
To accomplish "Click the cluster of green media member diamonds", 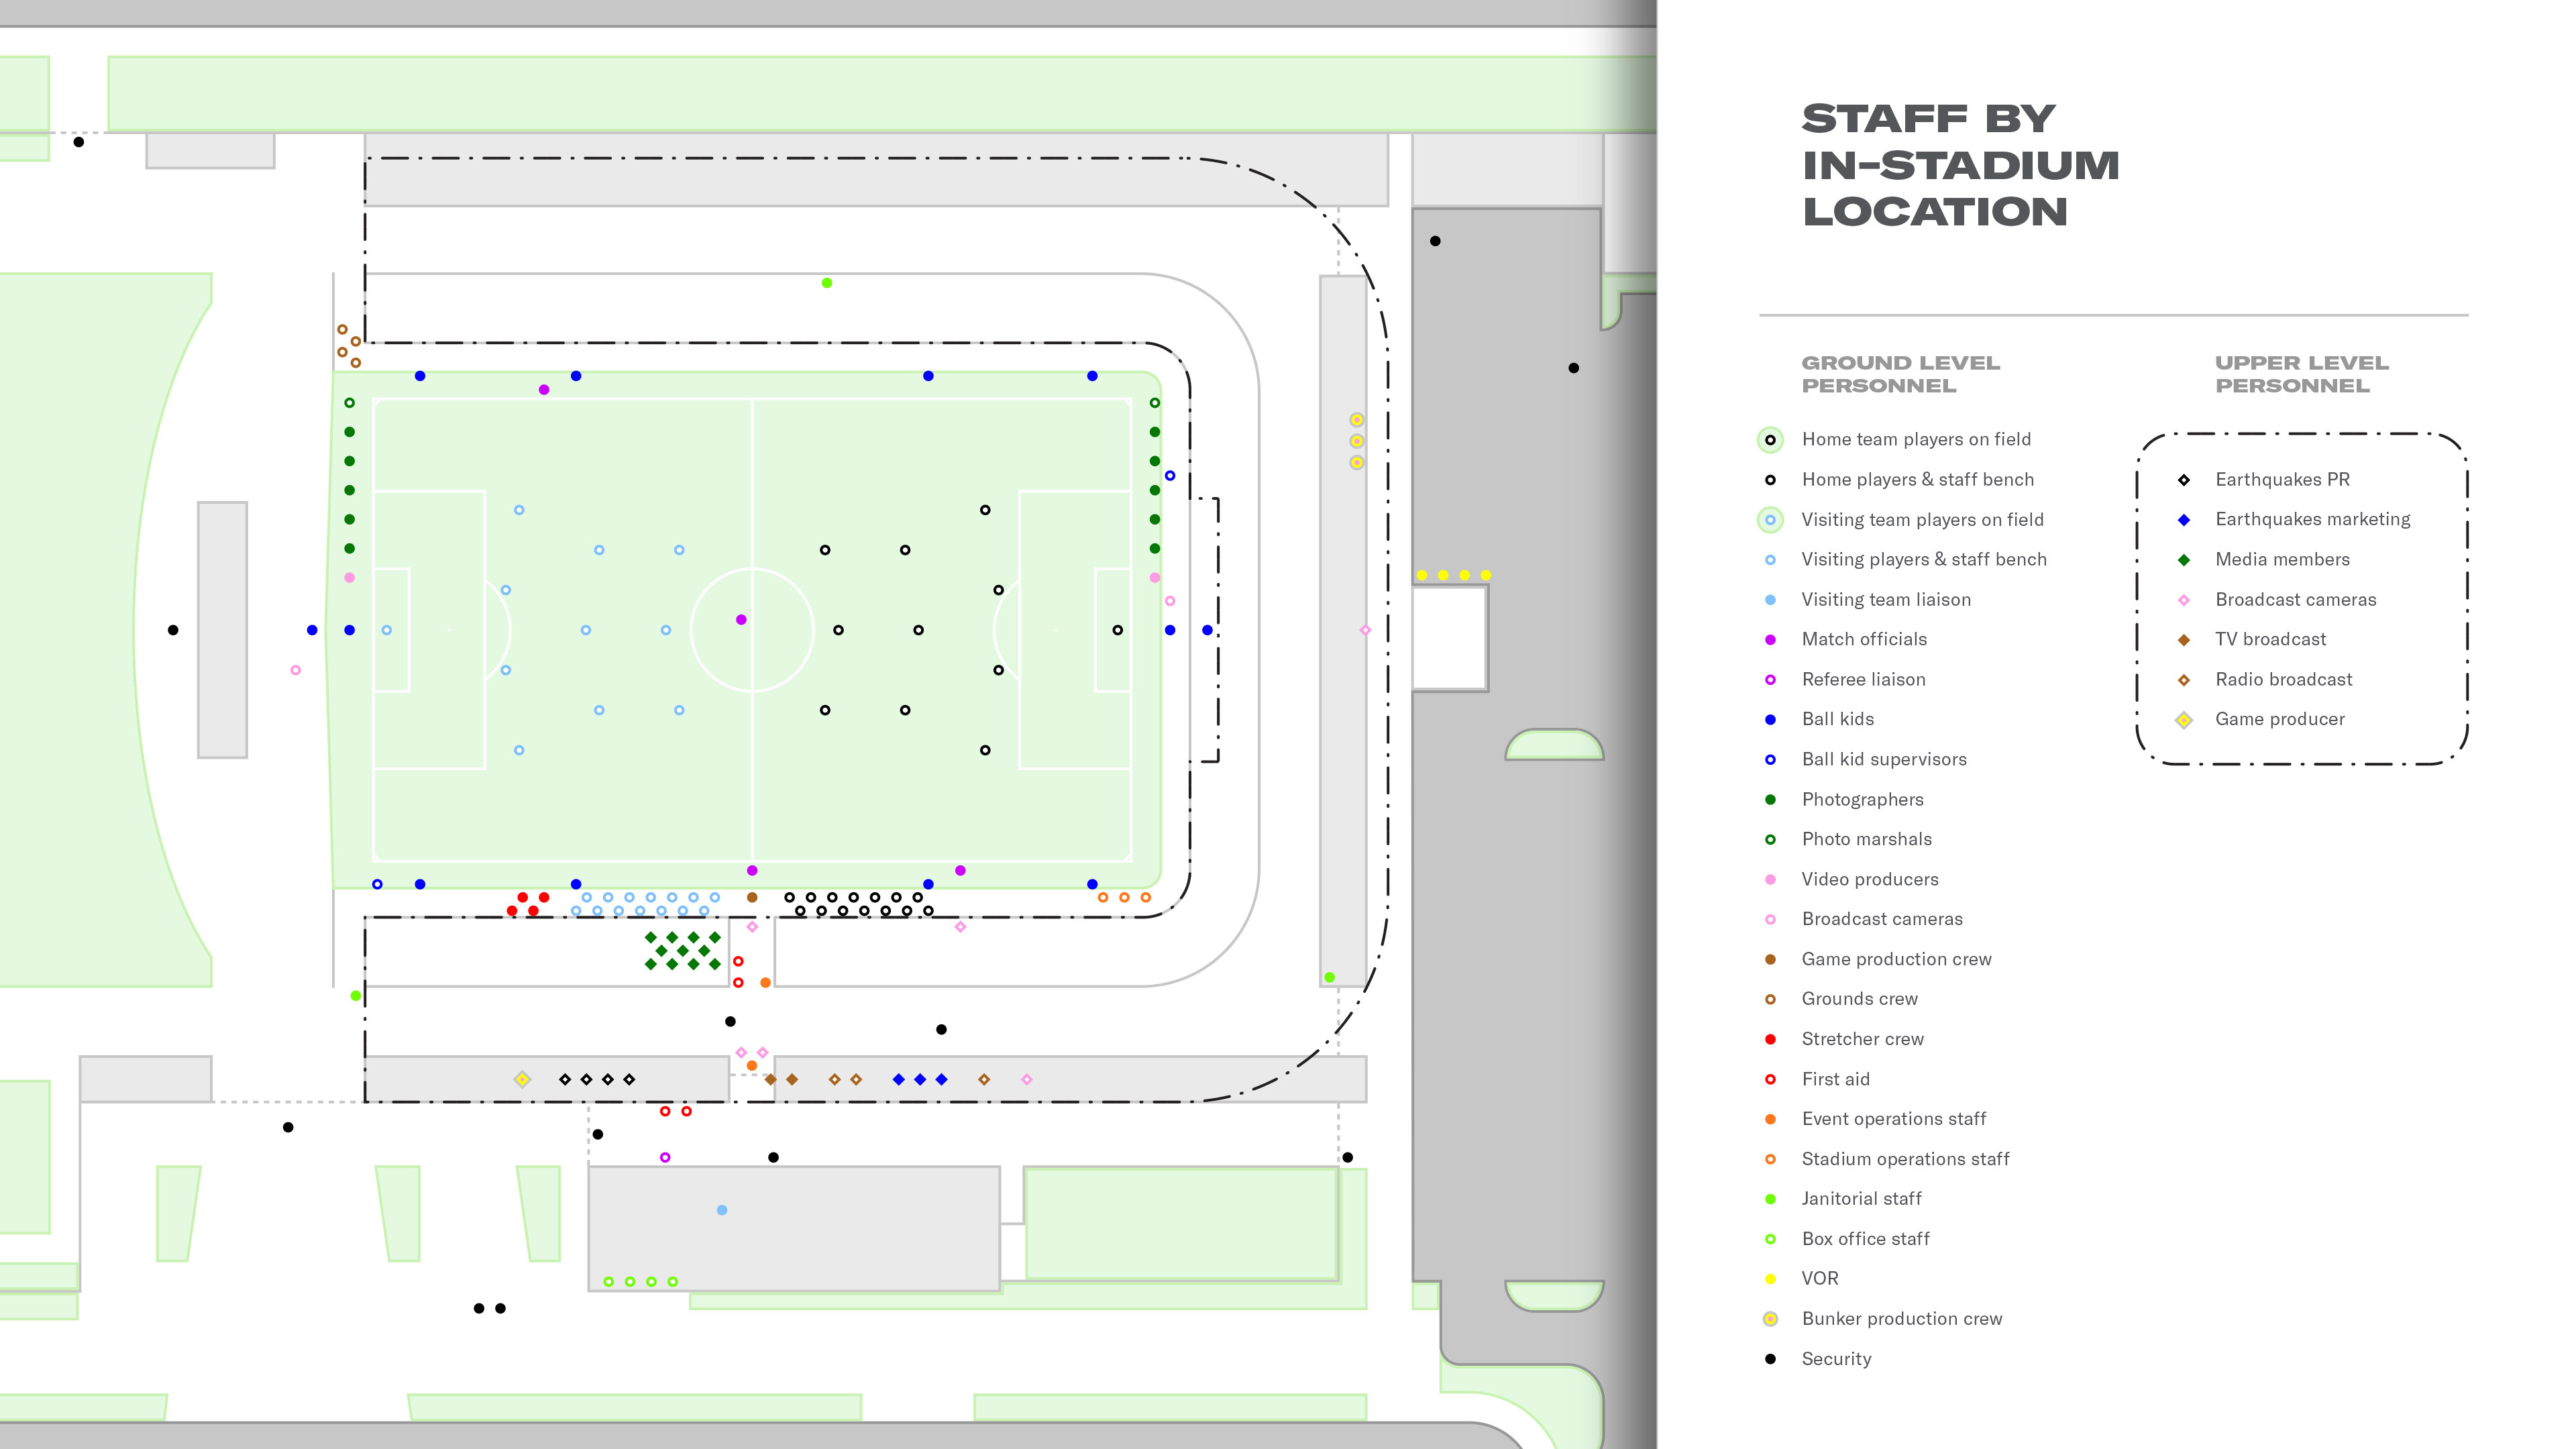I will click(683, 951).
